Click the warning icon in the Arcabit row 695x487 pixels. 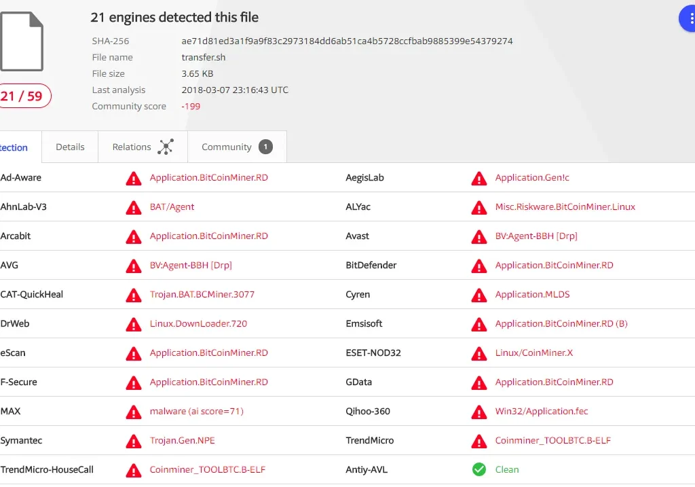pos(134,237)
